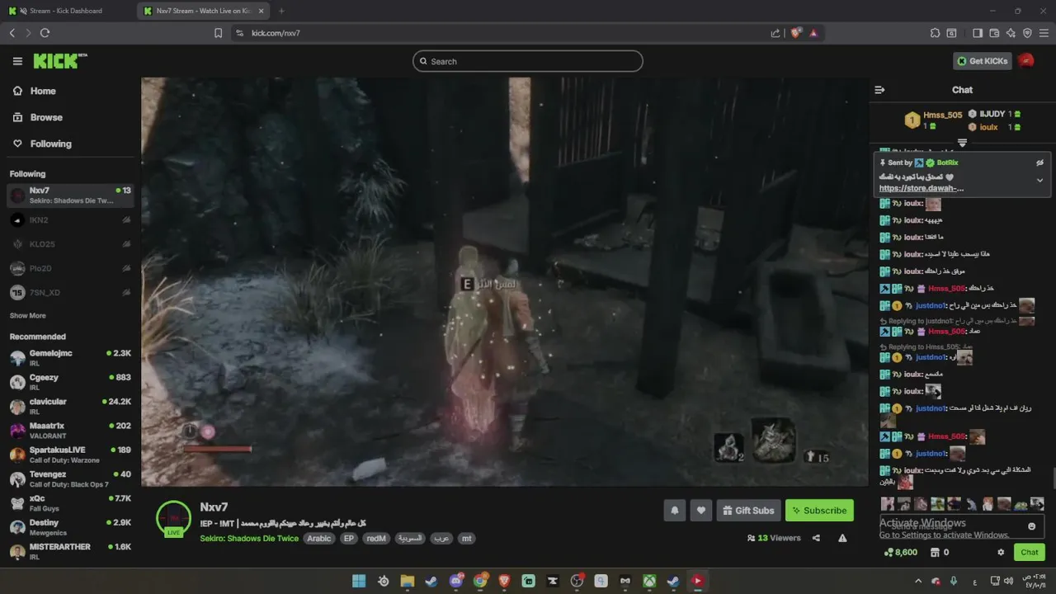The width and height of the screenshot is (1056, 594).
Task: Click the redM tag
Action: (x=376, y=539)
